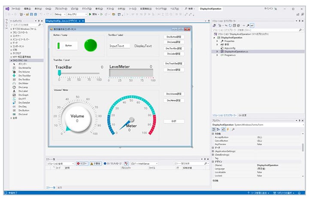This screenshot has height=200, width=309.
Task: Pick DncMeter control from toolbox
Action: 24,83
